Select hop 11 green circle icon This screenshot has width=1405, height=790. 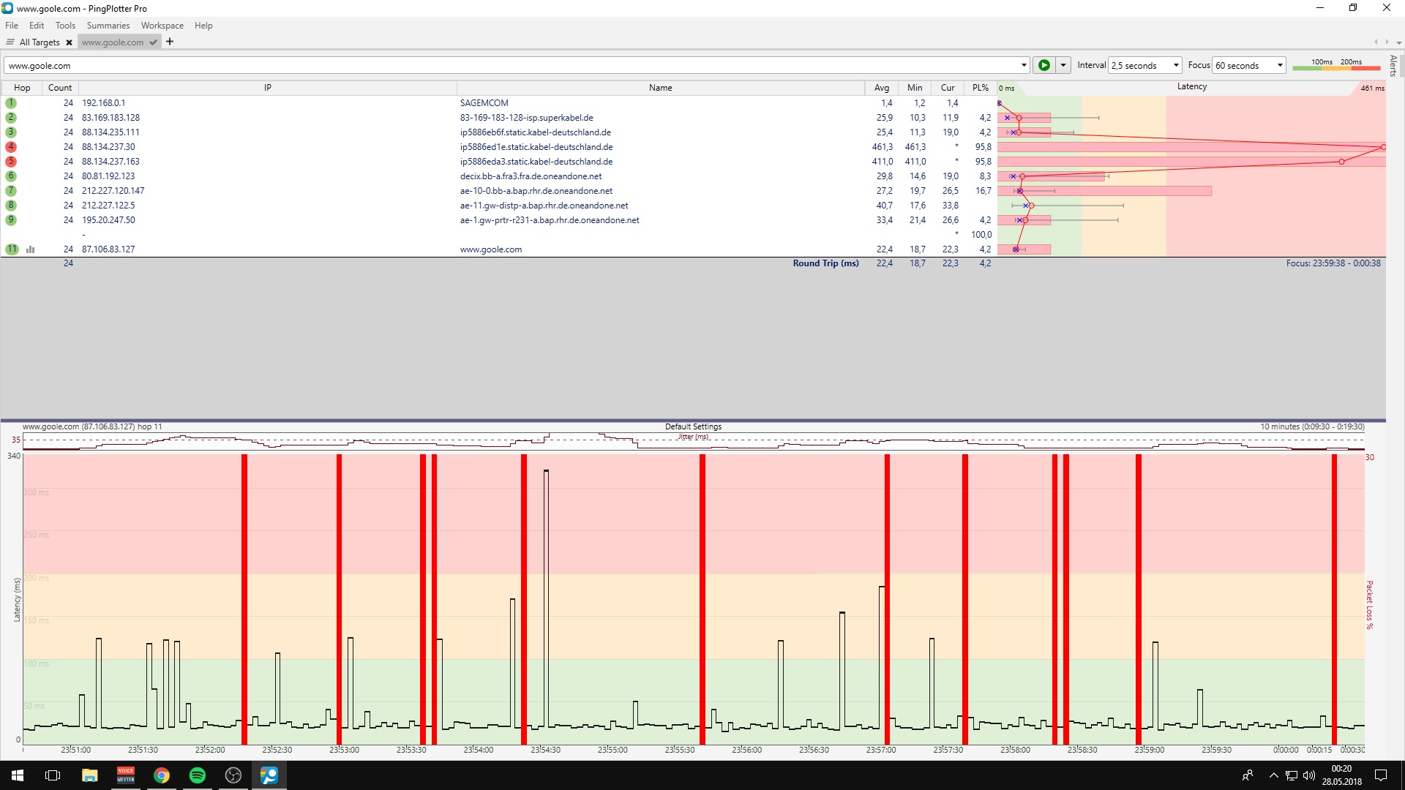click(x=12, y=249)
